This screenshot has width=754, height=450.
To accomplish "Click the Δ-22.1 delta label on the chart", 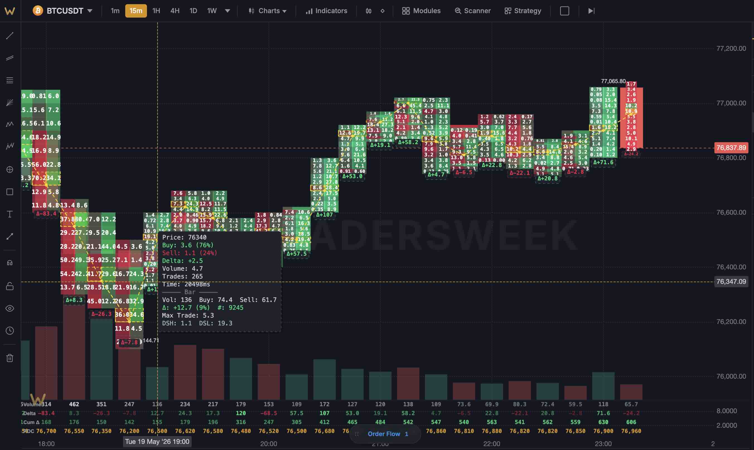I will point(519,173).
